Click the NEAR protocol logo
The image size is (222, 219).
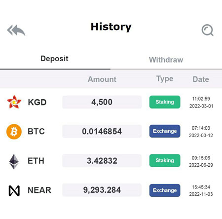click(14, 191)
